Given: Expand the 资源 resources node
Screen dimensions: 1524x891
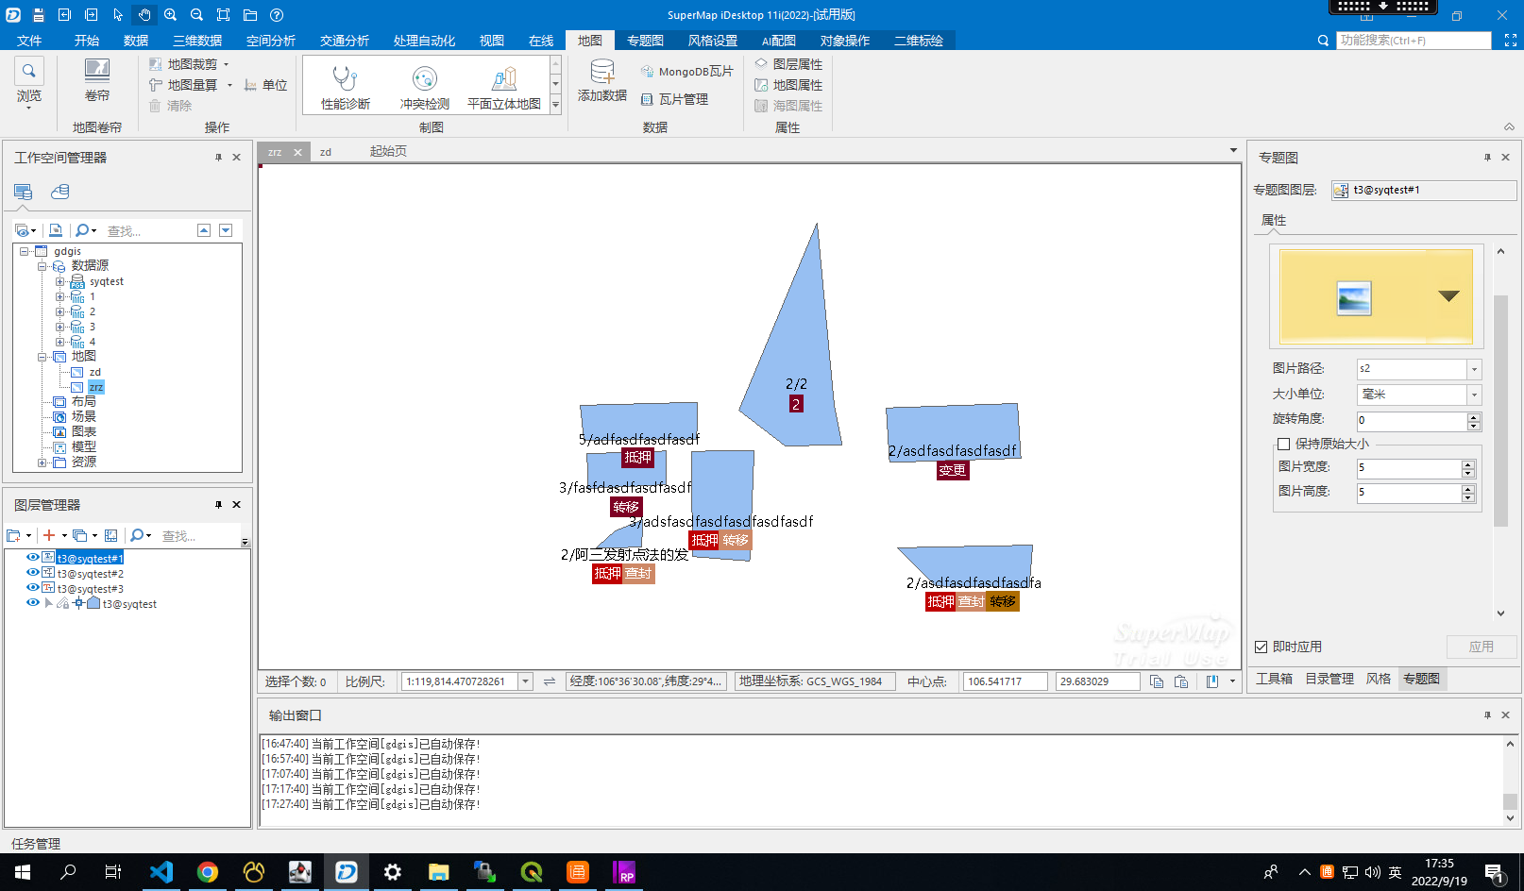Looking at the screenshot, I should 42,462.
